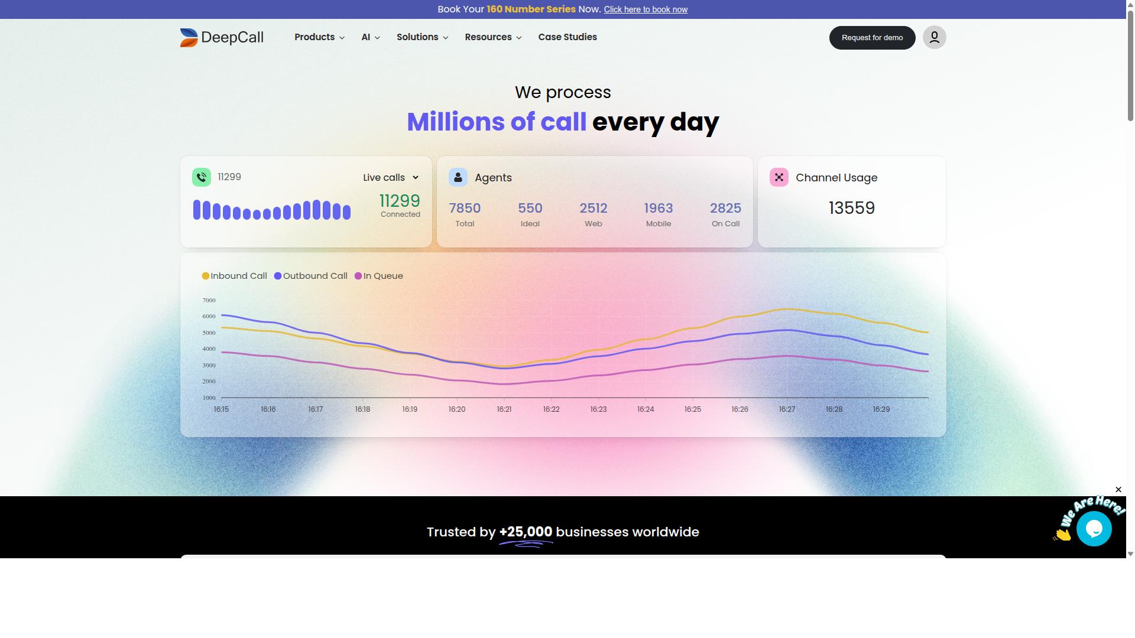Click the 2825 On Call agents value

[725, 208]
